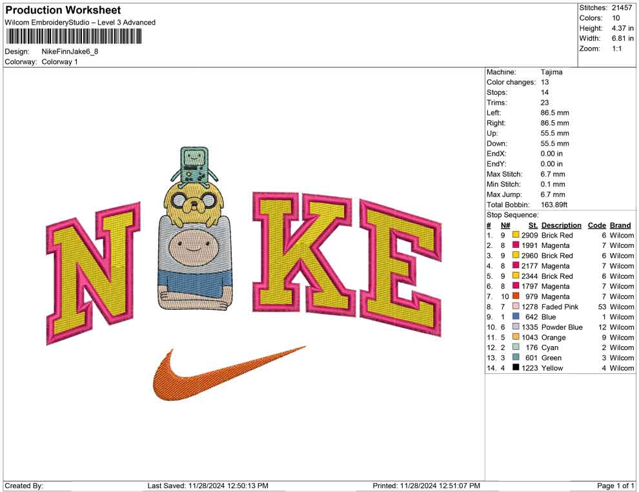Viewport: 639px width, 492px height.
Task: Click the 'Down:' 55.5 mm value
Action: [554, 143]
